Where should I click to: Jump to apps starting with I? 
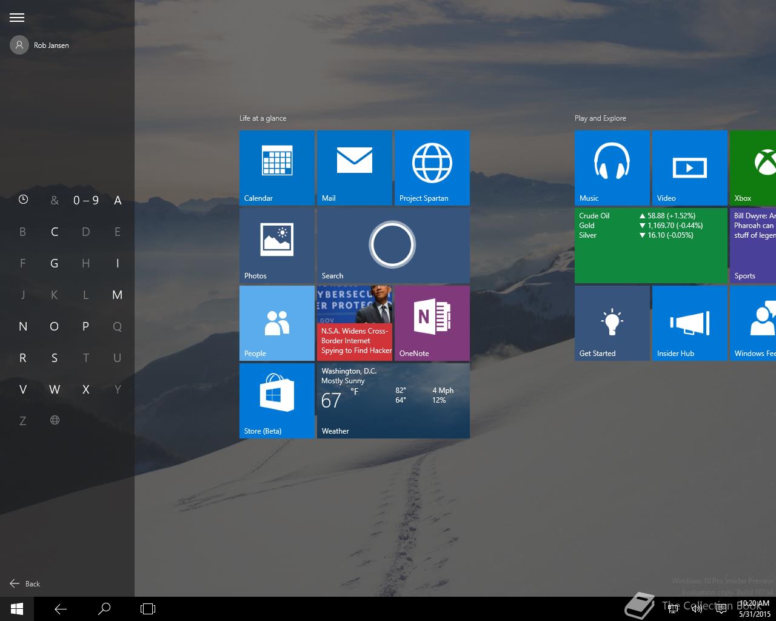(118, 263)
